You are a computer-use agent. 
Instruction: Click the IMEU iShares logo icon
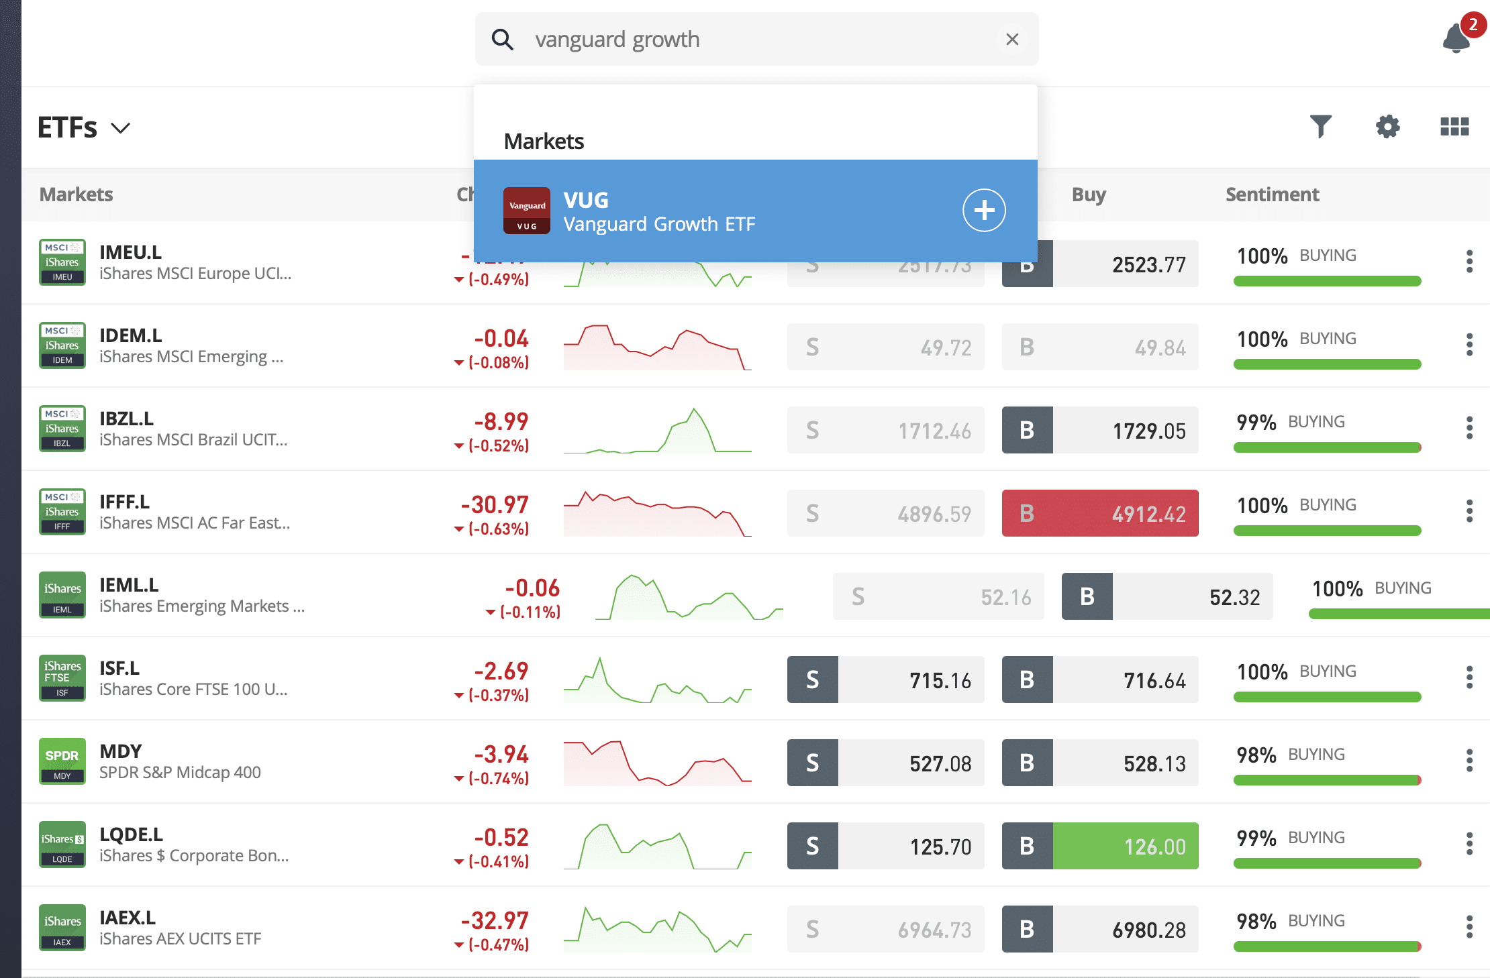coord(62,262)
